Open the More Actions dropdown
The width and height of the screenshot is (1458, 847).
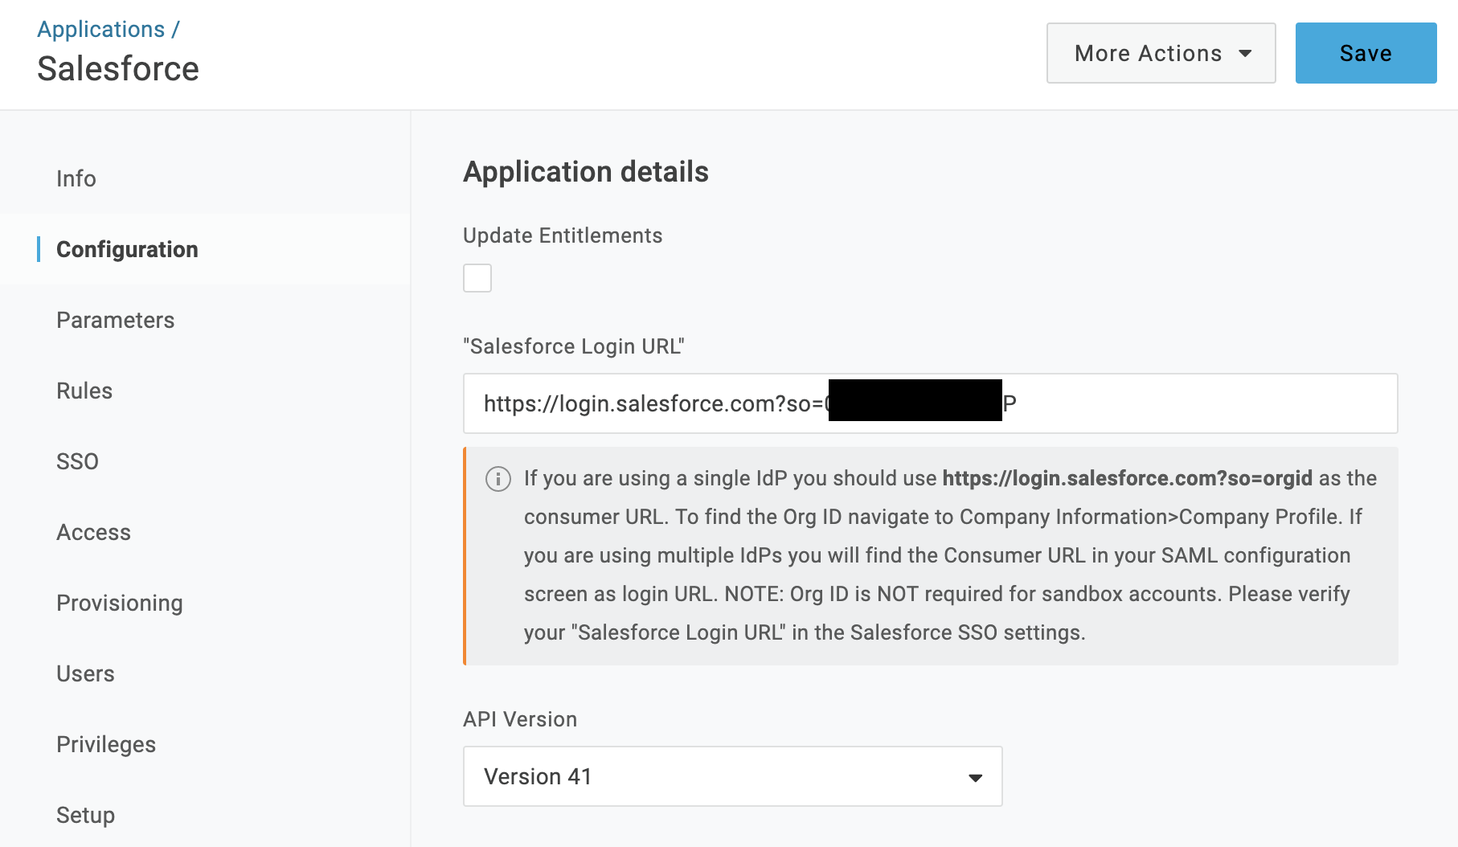1161,53
